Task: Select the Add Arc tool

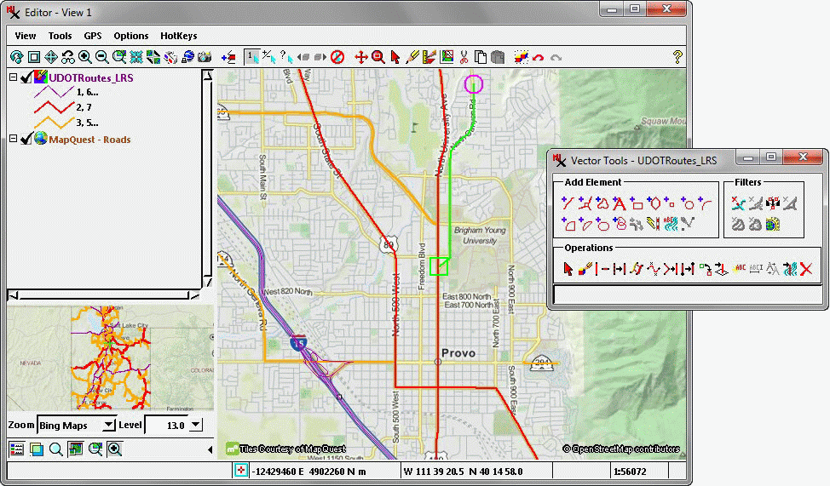Action: 704,203
